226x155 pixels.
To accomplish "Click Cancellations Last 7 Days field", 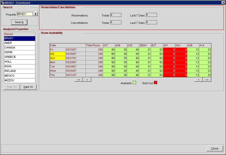I will 151,22.
